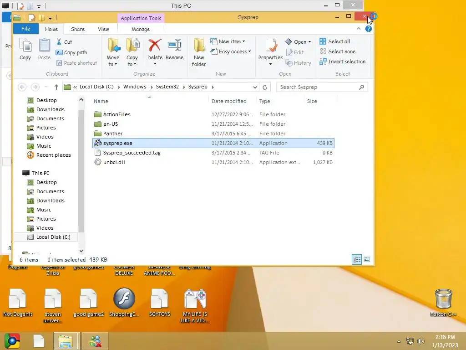Click Copy path in ribbon
This screenshot has width=466, height=350.
[71, 52]
